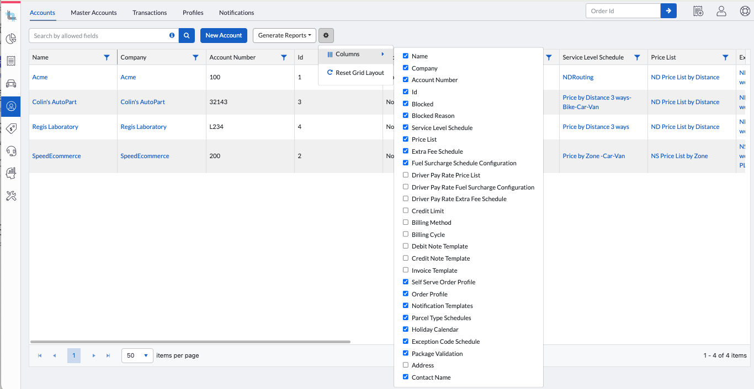Click the info icon in search field
Image resolution: width=754 pixels, height=389 pixels.
pyautogui.click(x=172, y=35)
